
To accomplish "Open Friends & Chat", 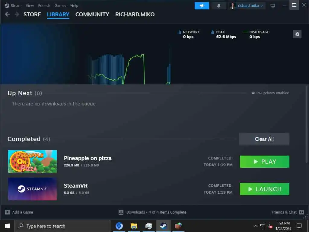I will coord(284,212).
